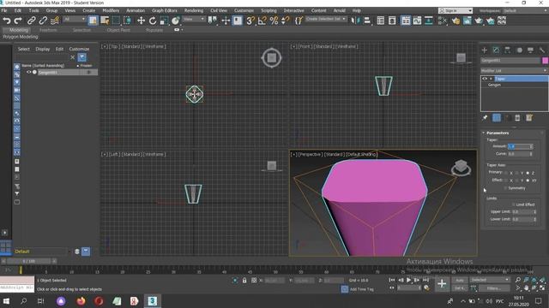Select Effect axis XY radio button

528,181
